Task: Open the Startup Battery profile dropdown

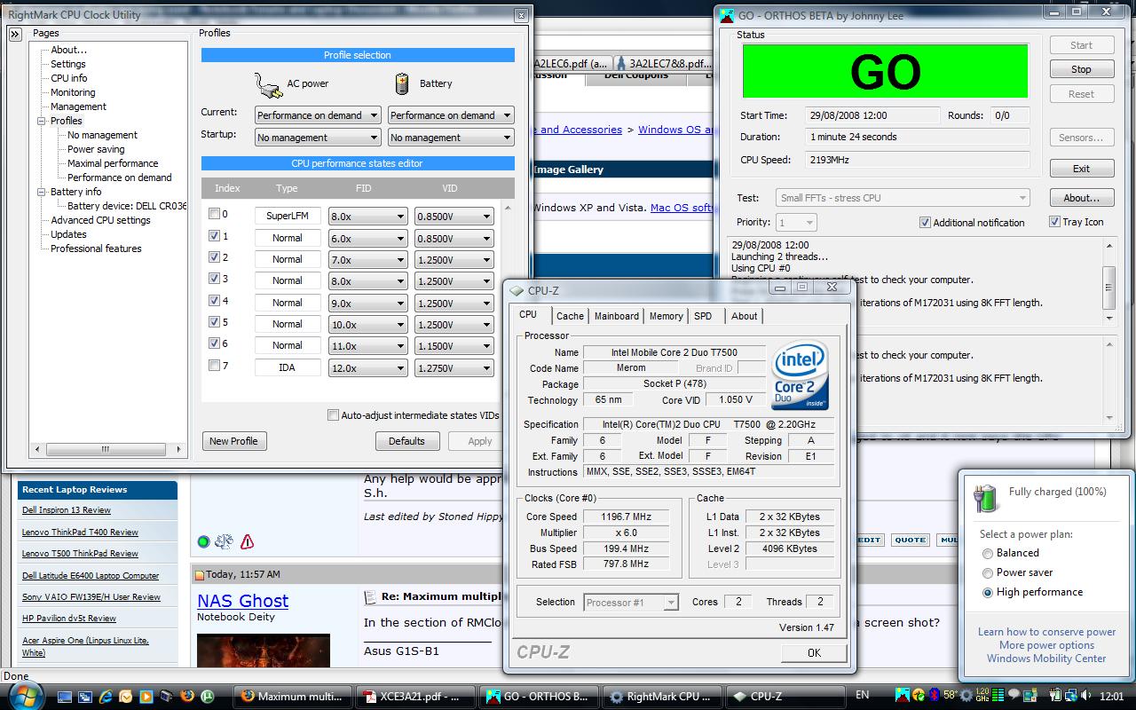Action: tap(451, 138)
